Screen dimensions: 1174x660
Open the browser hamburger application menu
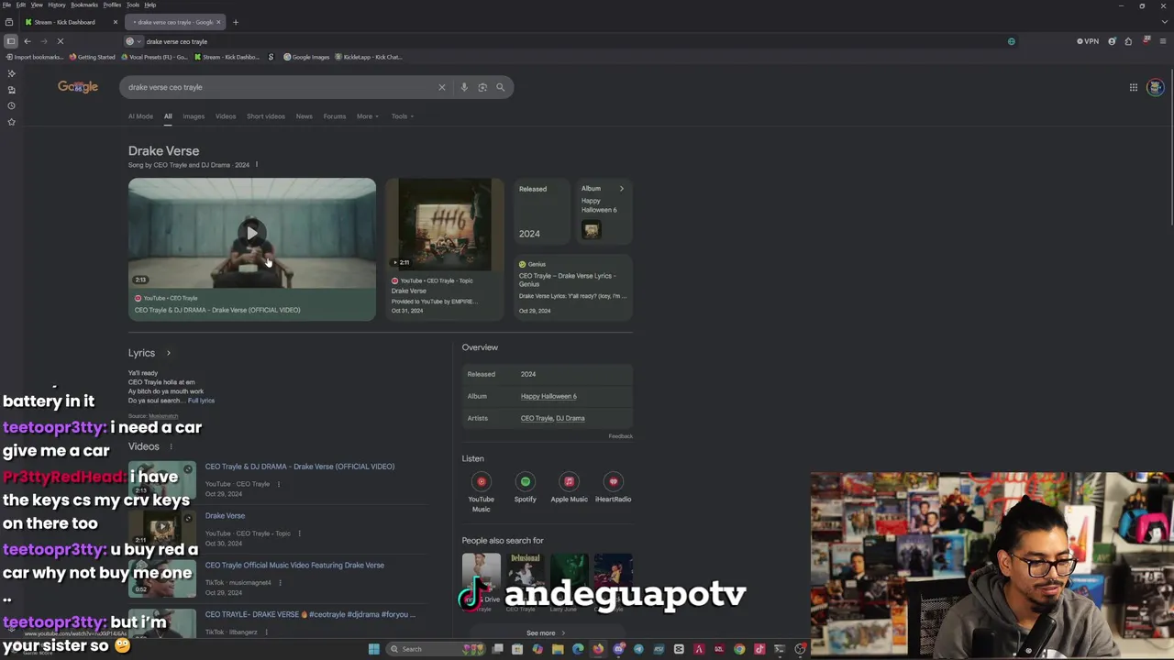(1163, 41)
